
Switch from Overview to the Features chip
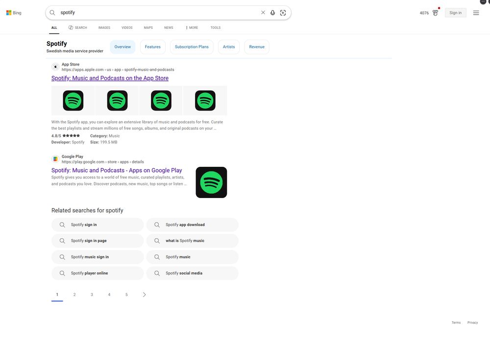point(152,46)
